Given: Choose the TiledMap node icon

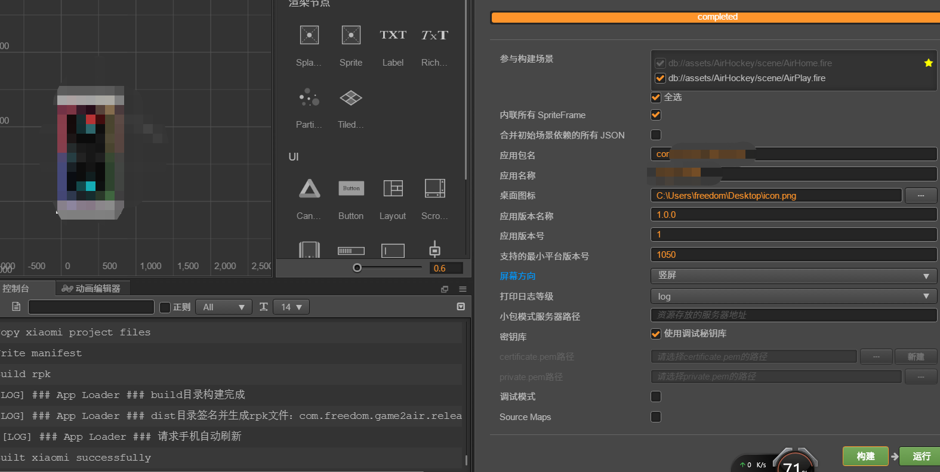Looking at the screenshot, I should pos(351,97).
